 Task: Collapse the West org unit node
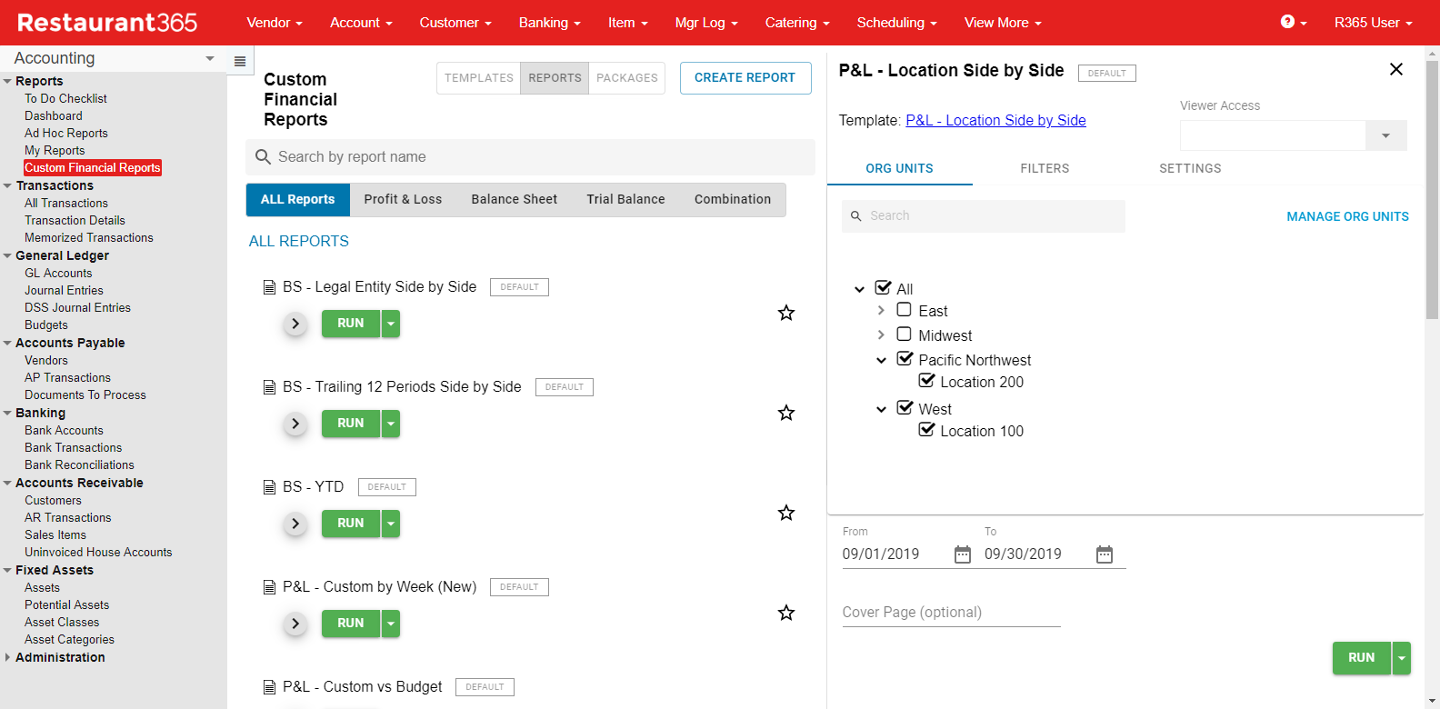point(881,409)
